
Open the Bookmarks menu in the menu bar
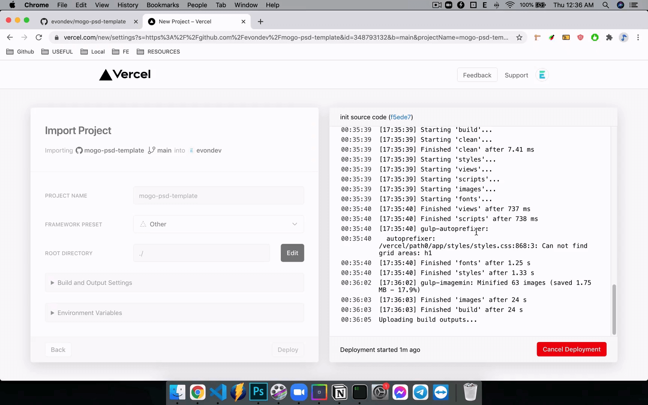[x=162, y=5]
